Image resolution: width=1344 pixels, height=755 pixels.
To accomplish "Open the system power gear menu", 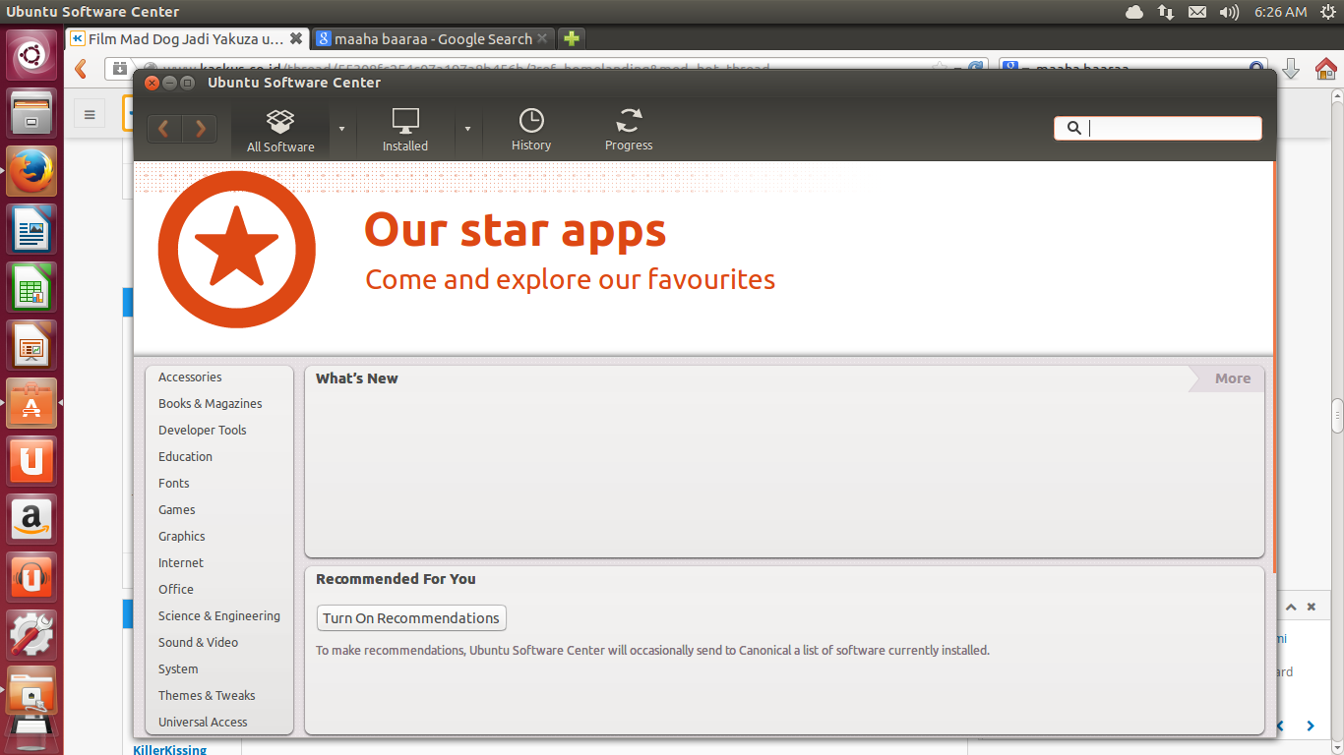I will pos(1327,12).
